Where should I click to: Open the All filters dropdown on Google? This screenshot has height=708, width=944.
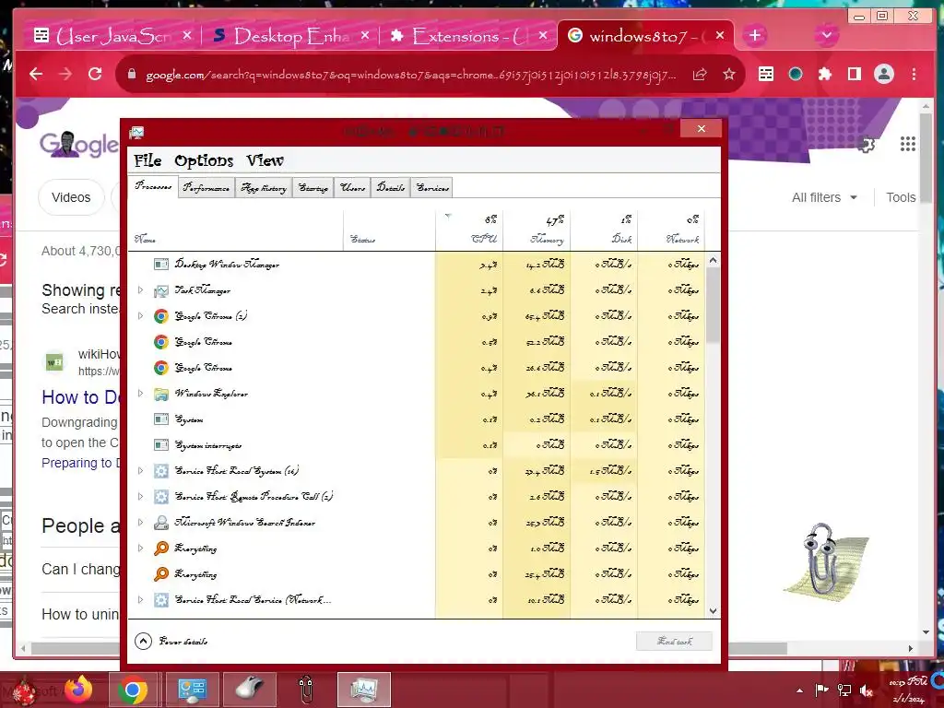tap(823, 197)
